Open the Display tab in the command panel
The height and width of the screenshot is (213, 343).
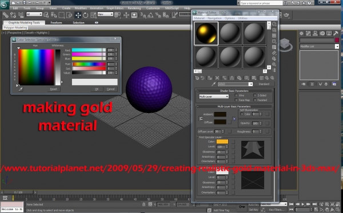(x=329, y=34)
